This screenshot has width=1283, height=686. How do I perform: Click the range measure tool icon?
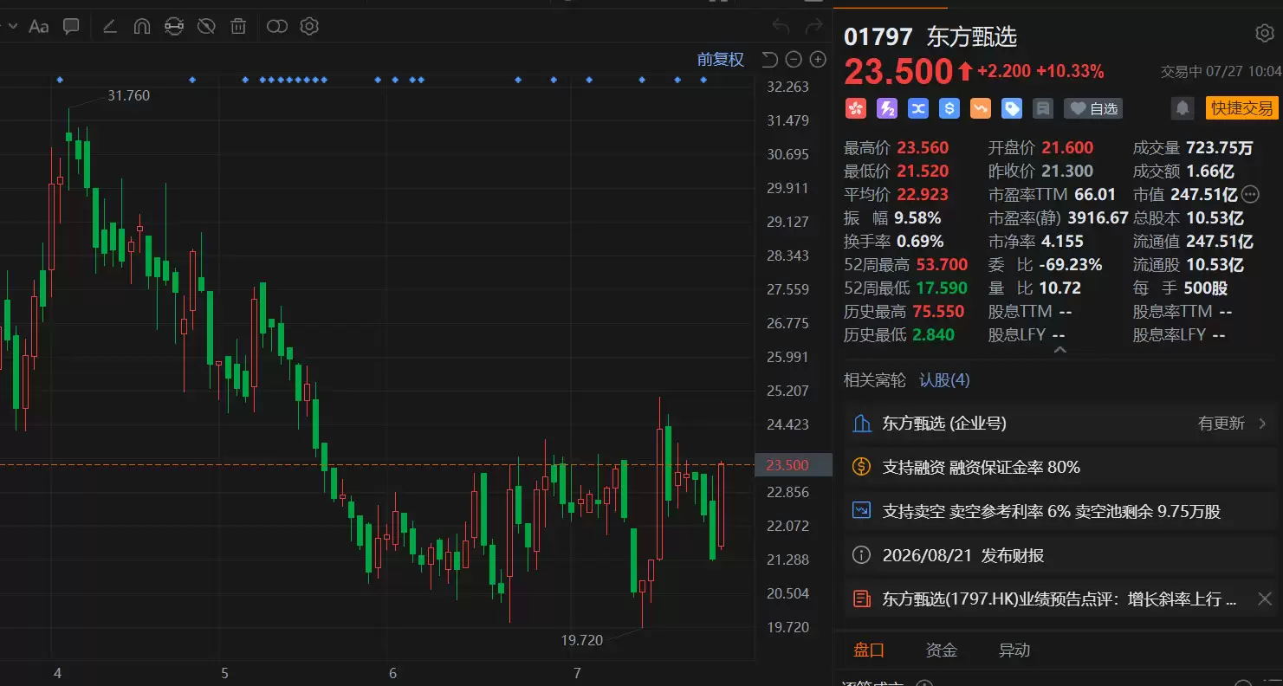(174, 27)
